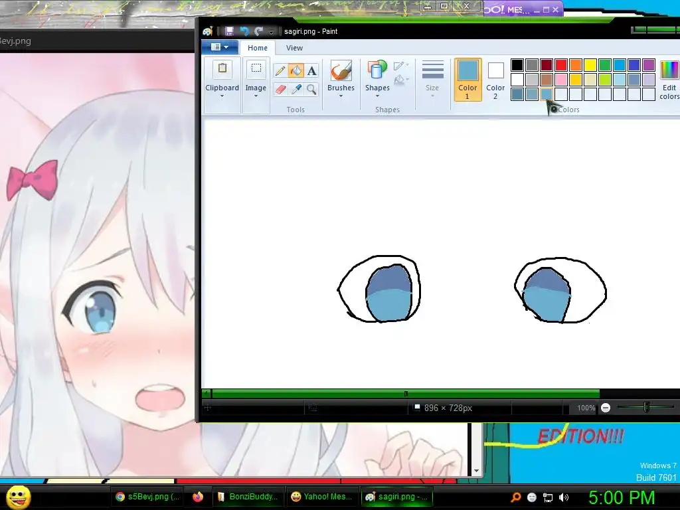This screenshot has width=680, height=510.
Task: Expand the Size dropdown arrow
Action: [x=432, y=96]
